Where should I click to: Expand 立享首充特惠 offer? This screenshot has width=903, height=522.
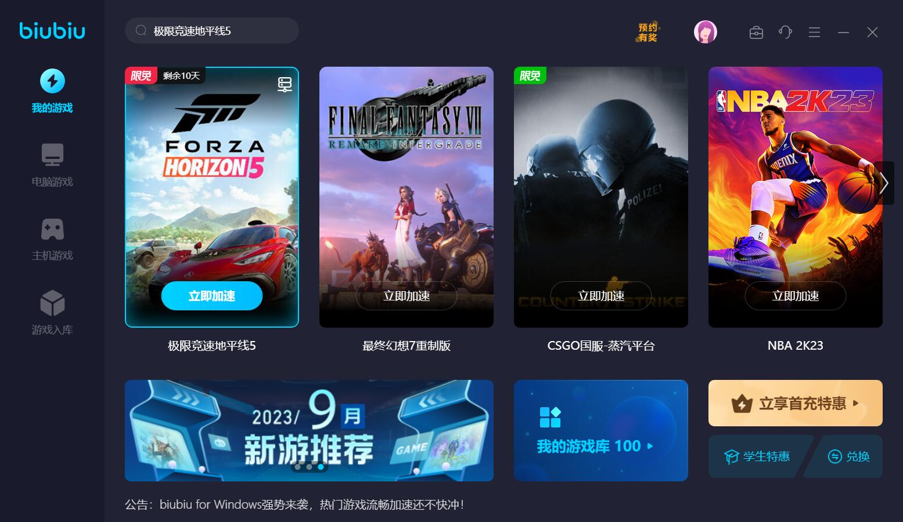pos(796,403)
